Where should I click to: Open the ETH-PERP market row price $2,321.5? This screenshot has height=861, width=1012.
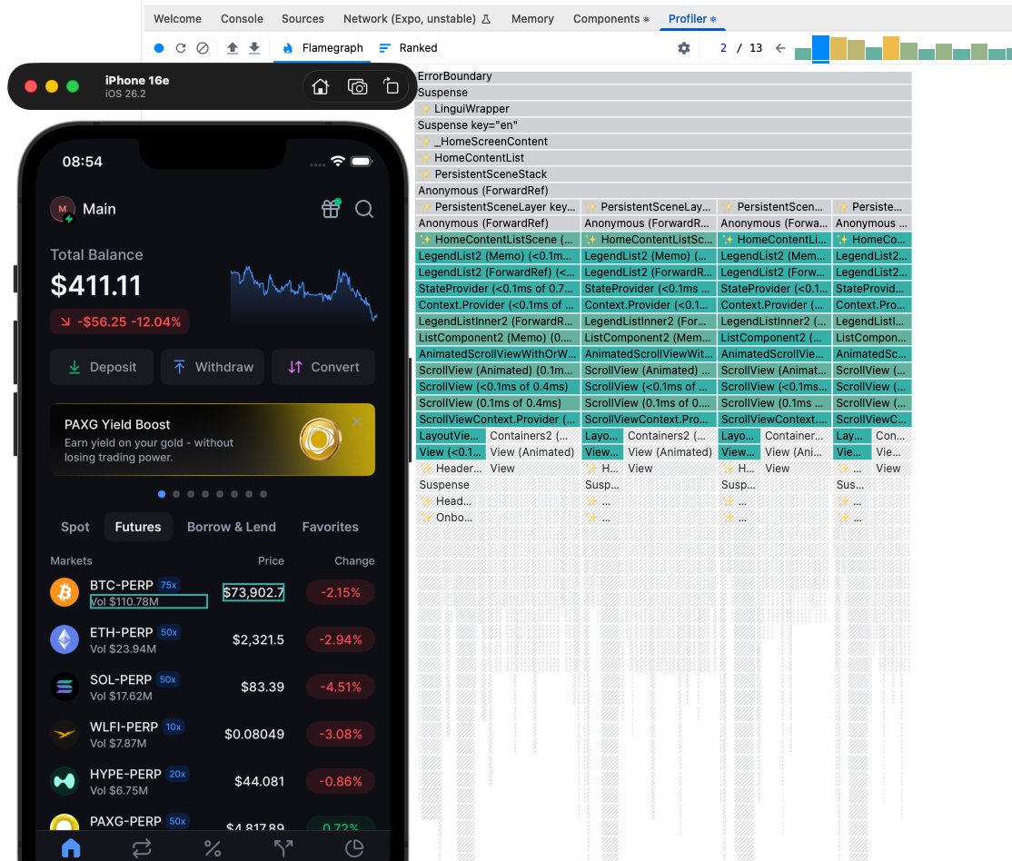[x=258, y=639]
